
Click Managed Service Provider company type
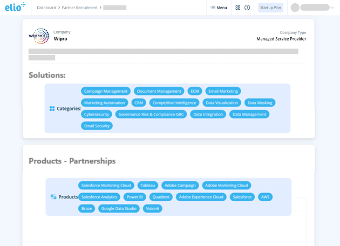[x=281, y=39]
